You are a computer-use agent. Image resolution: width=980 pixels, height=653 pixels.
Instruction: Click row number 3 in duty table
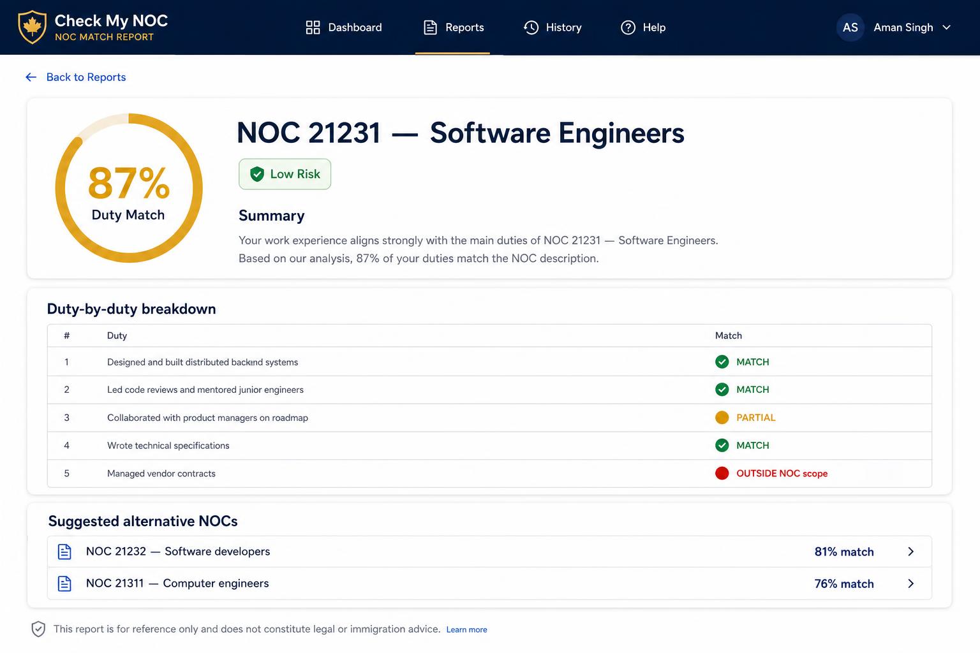tap(66, 418)
